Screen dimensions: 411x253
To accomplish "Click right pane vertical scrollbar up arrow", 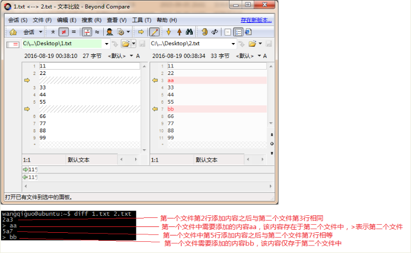I will click(x=271, y=66).
